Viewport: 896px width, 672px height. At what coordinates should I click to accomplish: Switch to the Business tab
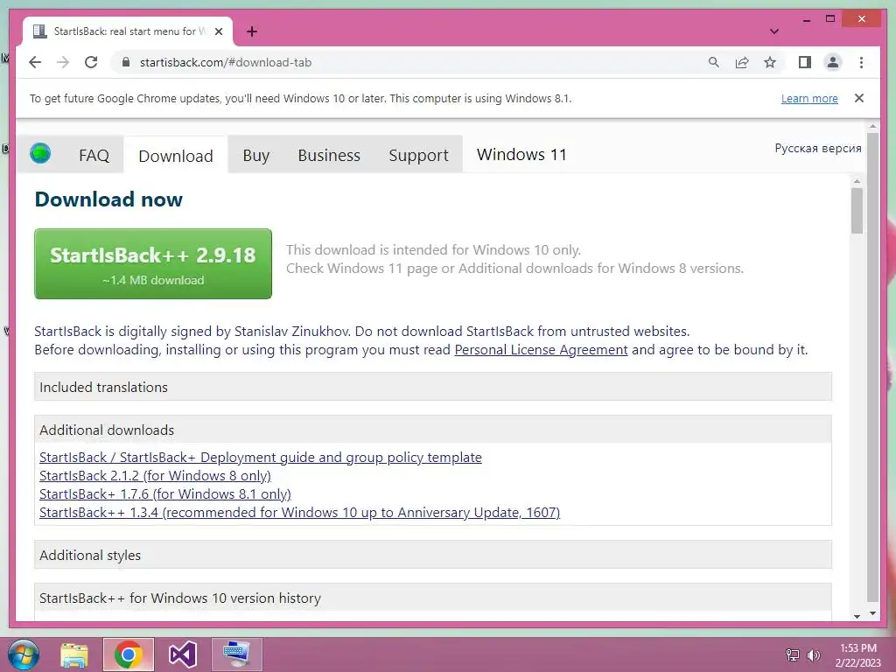point(329,155)
